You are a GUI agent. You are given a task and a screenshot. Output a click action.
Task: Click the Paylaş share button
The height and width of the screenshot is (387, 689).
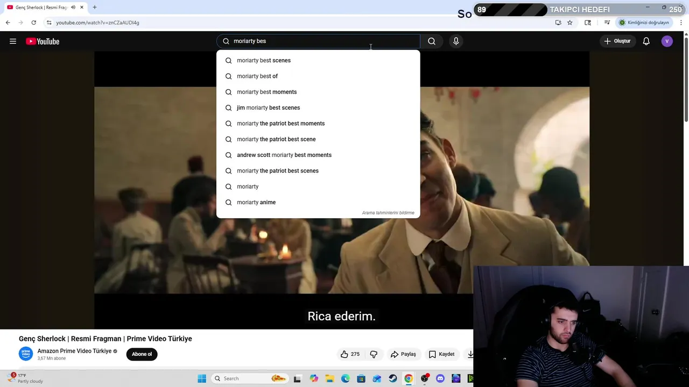(403, 354)
